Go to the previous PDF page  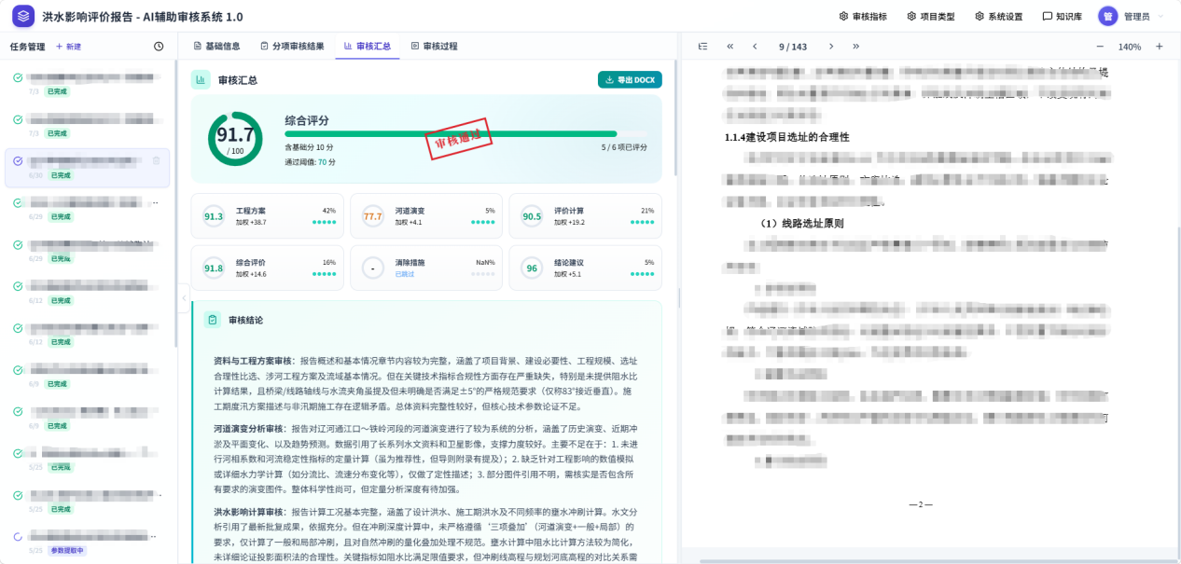click(755, 47)
